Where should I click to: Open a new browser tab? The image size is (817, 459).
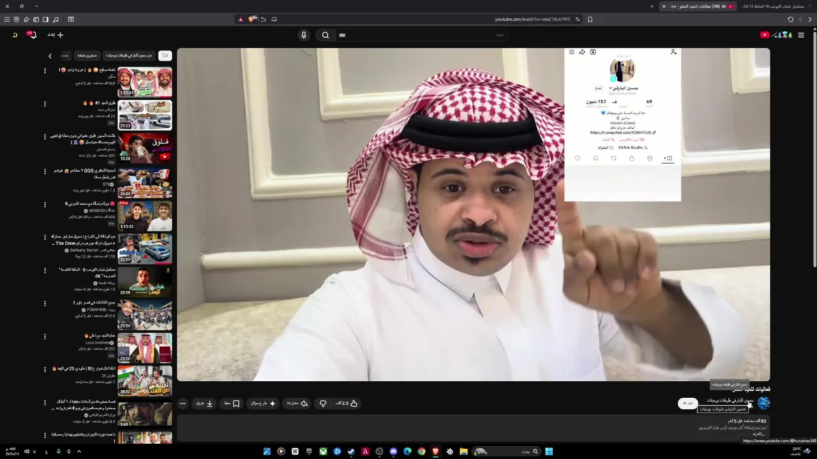pyautogui.click(x=652, y=6)
